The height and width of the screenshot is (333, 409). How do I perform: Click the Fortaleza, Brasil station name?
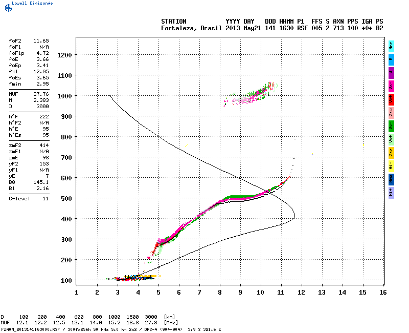point(191,28)
